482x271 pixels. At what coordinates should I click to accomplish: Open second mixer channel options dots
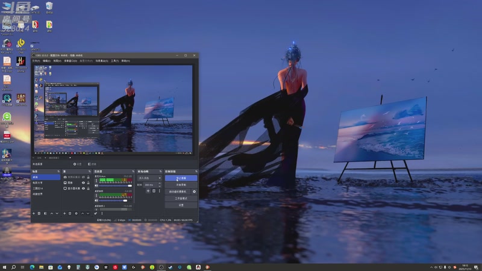pos(96,195)
